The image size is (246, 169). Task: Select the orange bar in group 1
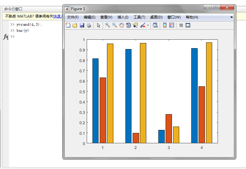point(103,110)
